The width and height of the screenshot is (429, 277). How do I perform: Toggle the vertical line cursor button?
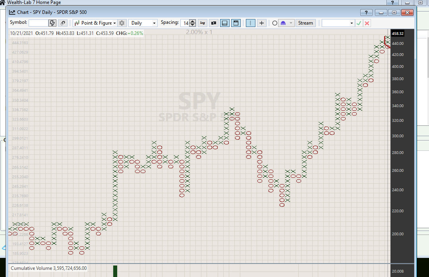pyautogui.click(x=250, y=23)
